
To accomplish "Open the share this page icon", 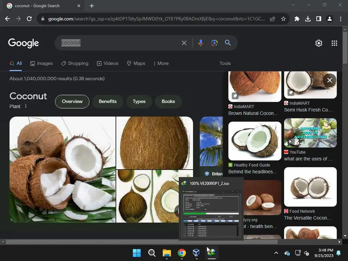I will [273, 19].
